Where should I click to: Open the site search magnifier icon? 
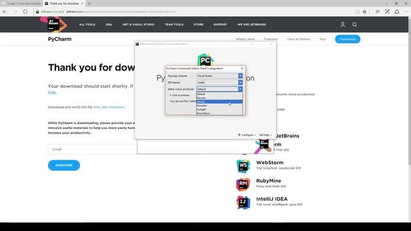pyautogui.click(x=354, y=24)
